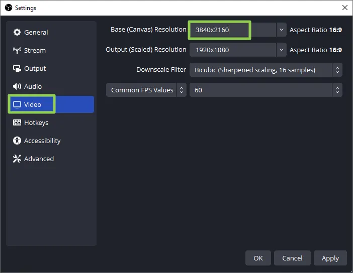This screenshot has height=273, width=353.
Task: Click the General gear icon
Action: pos(17,32)
